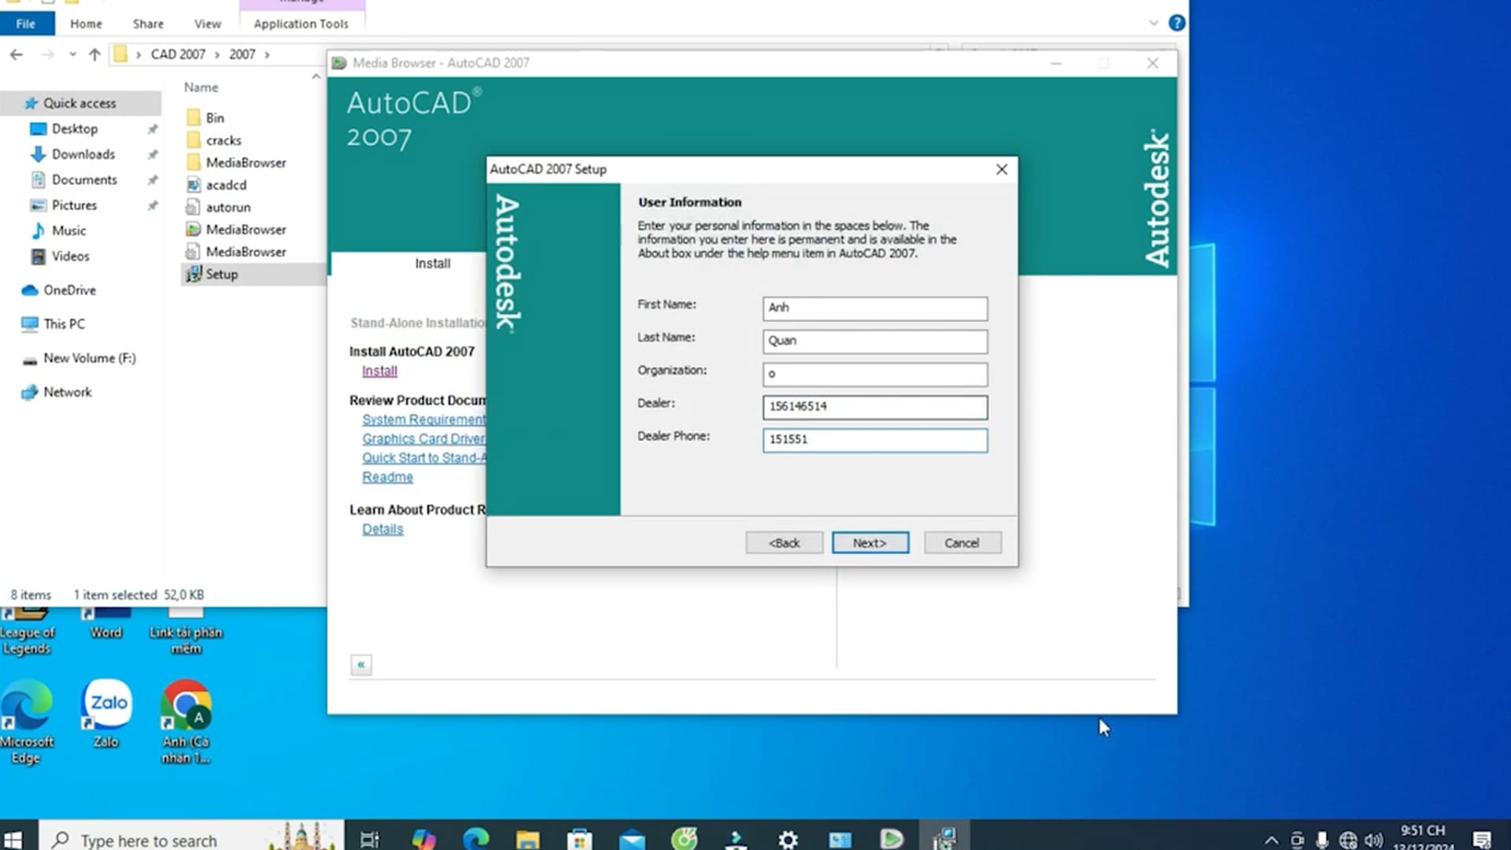Image resolution: width=1511 pixels, height=850 pixels.
Task: Open Graphics Card Driver link
Action: (x=423, y=438)
